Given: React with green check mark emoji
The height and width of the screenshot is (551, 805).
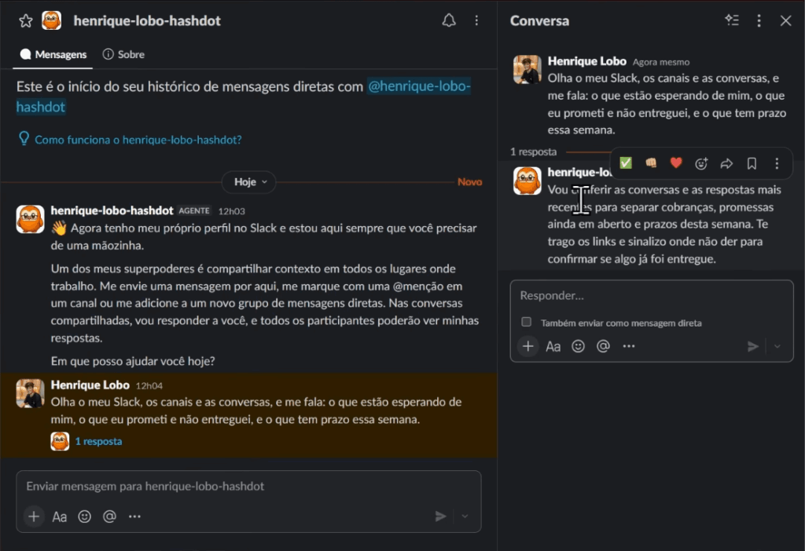Looking at the screenshot, I should pyautogui.click(x=625, y=163).
